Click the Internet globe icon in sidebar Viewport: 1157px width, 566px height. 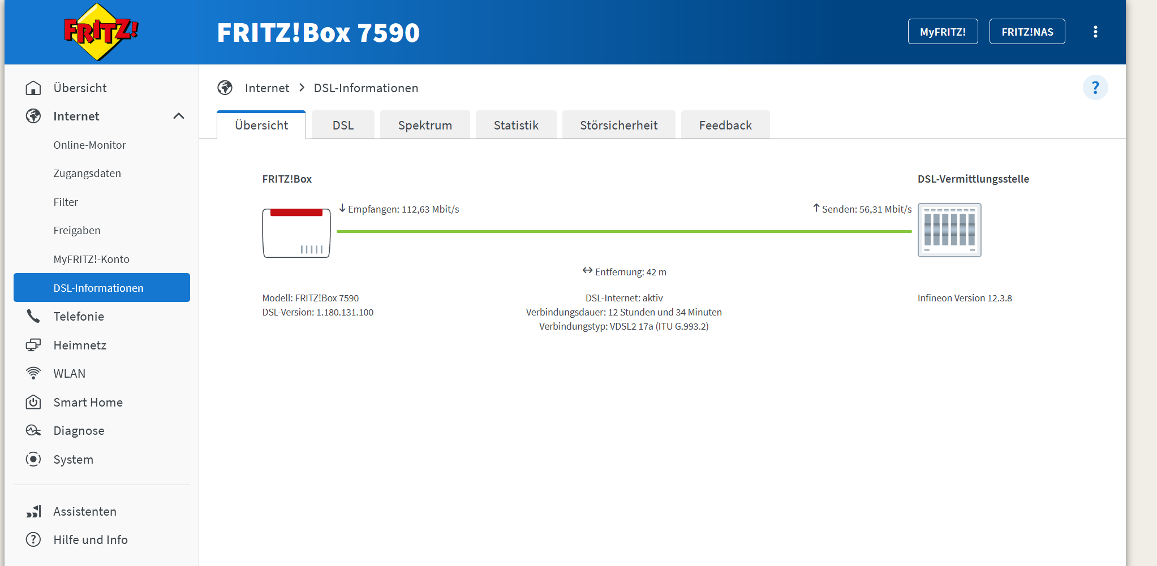coord(33,116)
